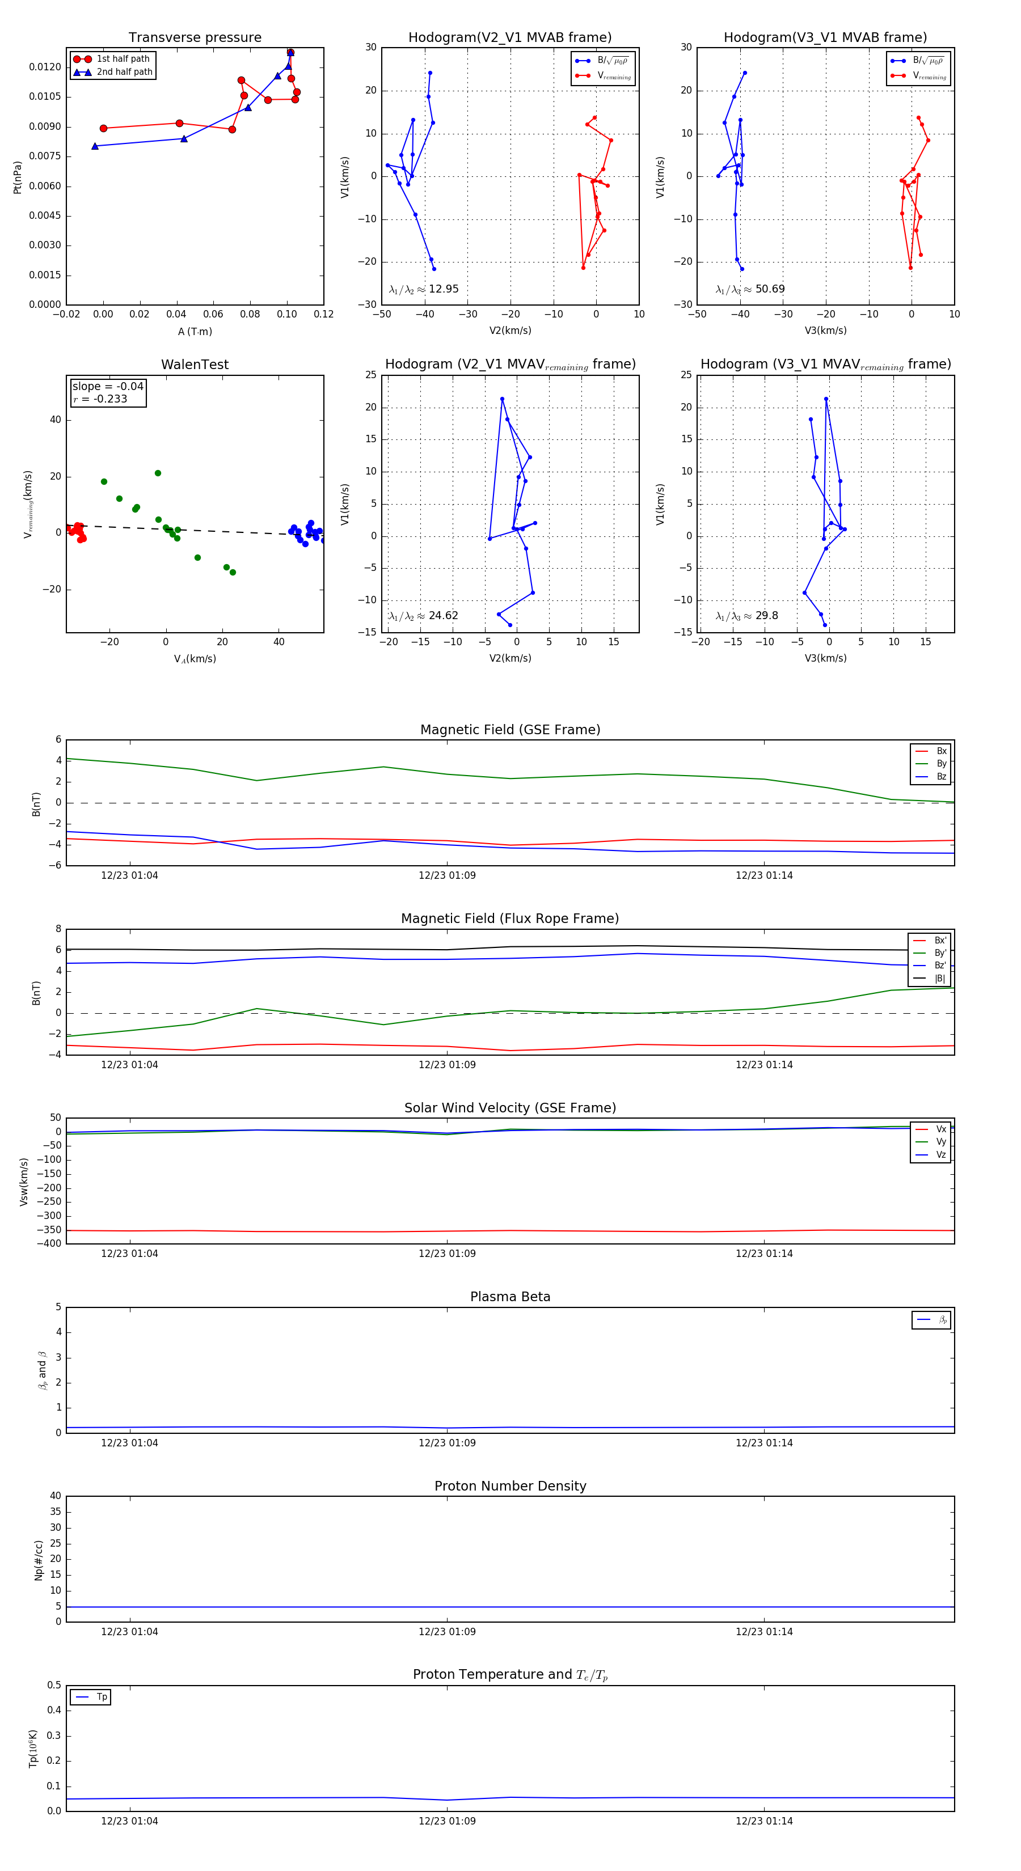Select the '|B|' legend entry
Viewport: 1021px width, 1871px height.
930,979
